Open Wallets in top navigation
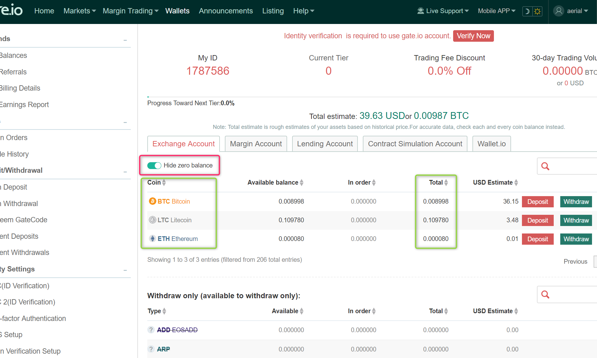The width and height of the screenshot is (597, 358). (x=177, y=11)
